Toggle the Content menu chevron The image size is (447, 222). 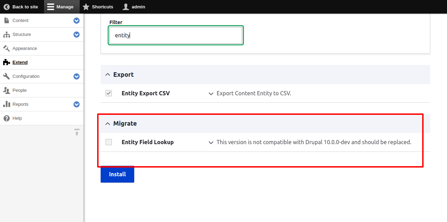click(76, 20)
